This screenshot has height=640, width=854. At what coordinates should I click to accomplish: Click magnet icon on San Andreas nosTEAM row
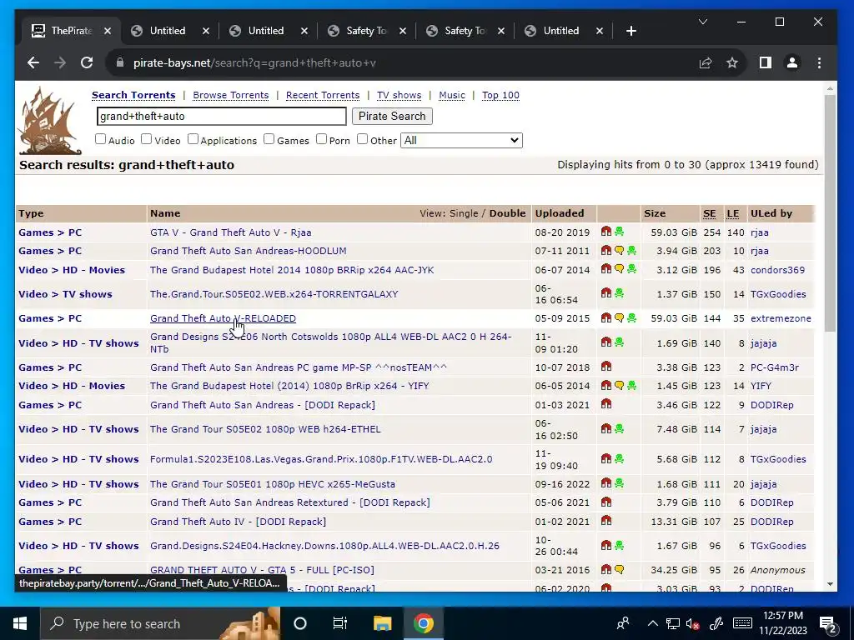[605, 367]
